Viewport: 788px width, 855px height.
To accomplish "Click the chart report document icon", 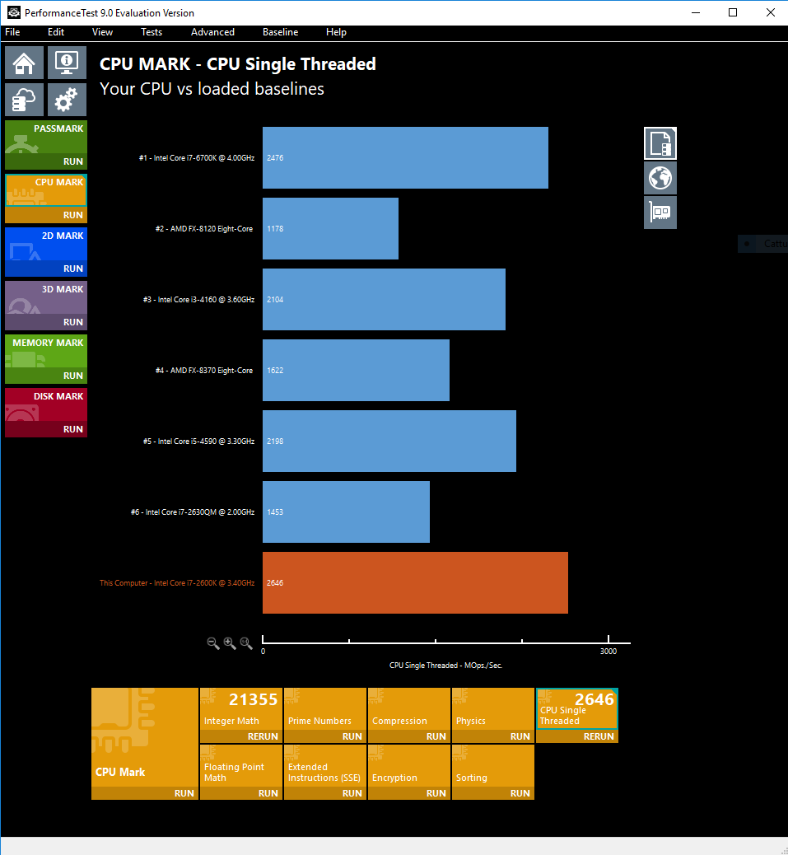I will point(660,143).
